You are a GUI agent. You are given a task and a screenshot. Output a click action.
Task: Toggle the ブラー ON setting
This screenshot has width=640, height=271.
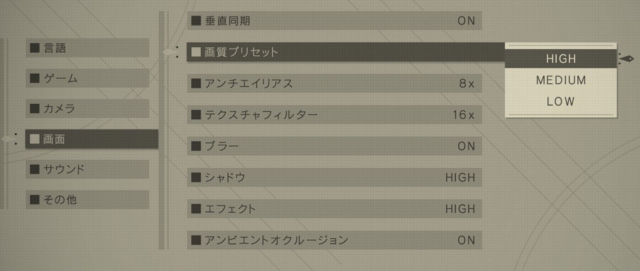[334, 146]
